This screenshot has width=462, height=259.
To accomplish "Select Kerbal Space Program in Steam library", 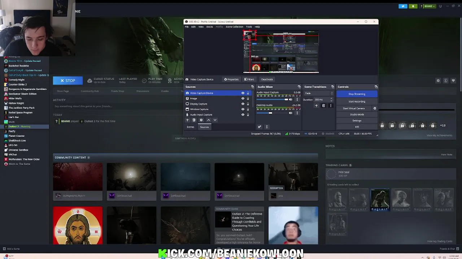I will tap(20, 113).
